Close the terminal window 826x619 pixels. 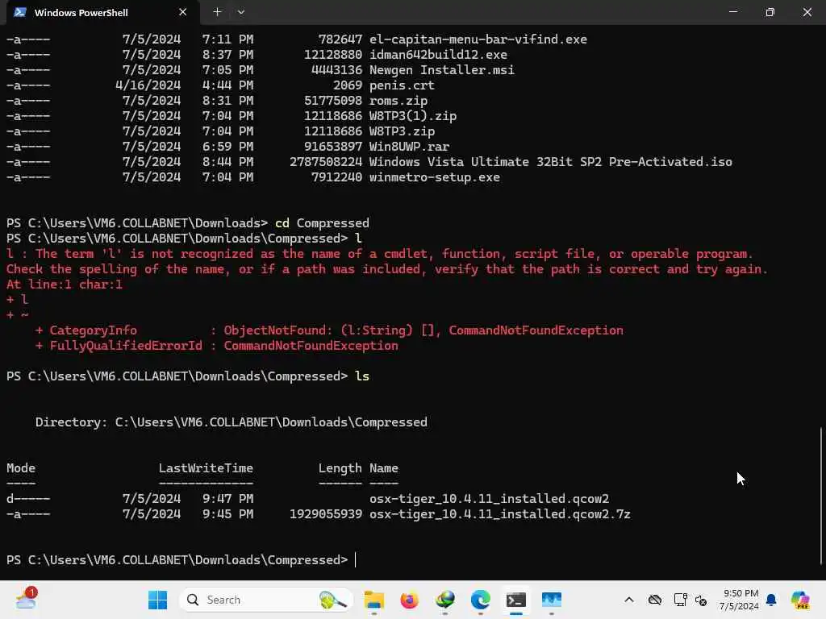807,11
